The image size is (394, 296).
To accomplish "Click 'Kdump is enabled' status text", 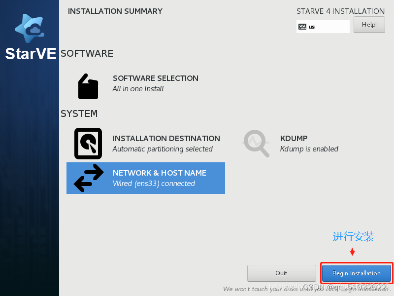I will (309, 149).
